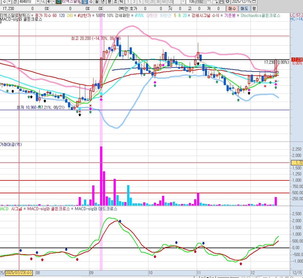Click the 거래대금(억) volume panel label
The image size is (303, 278).
pos(11,144)
